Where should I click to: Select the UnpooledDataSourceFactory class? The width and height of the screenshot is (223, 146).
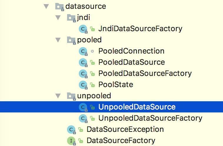tap(150, 118)
